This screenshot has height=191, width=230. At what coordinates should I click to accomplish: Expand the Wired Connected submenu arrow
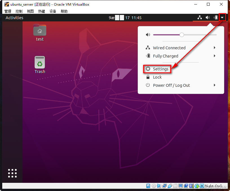point(214,48)
